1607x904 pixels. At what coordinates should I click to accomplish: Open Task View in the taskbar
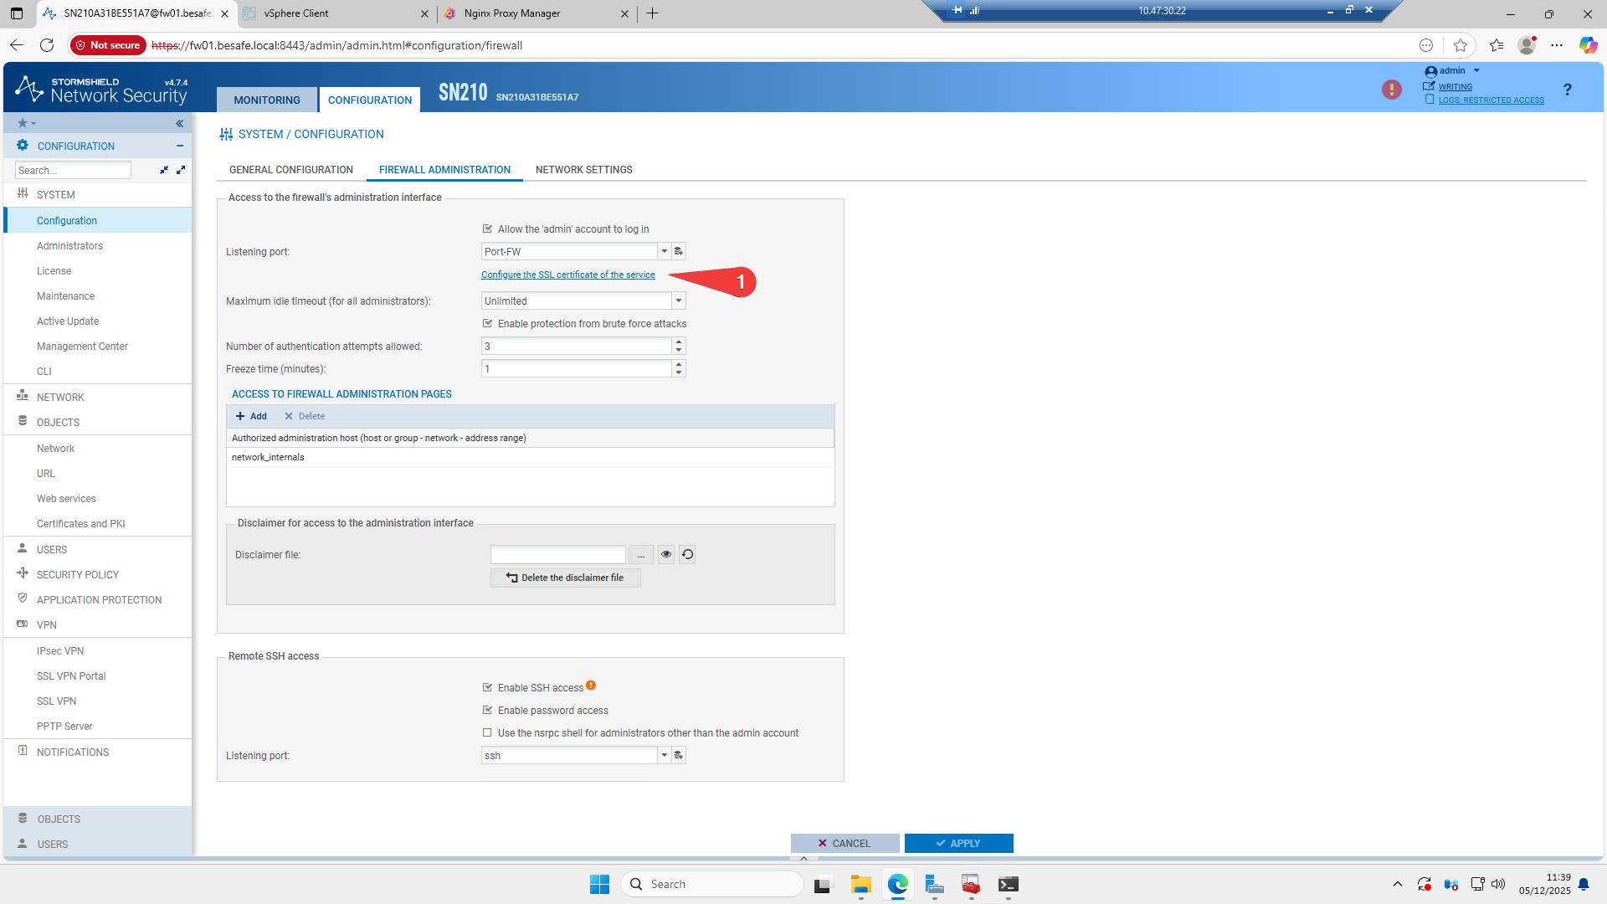point(824,884)
